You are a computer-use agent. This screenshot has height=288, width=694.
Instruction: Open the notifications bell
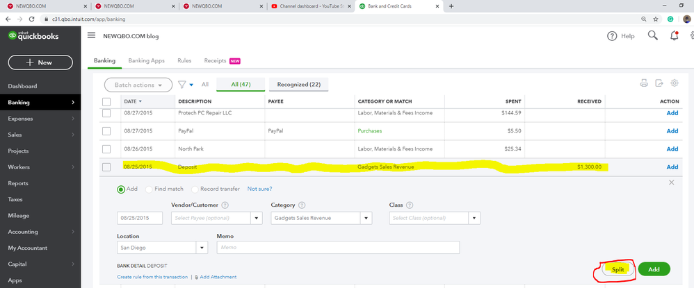(674, 36)
